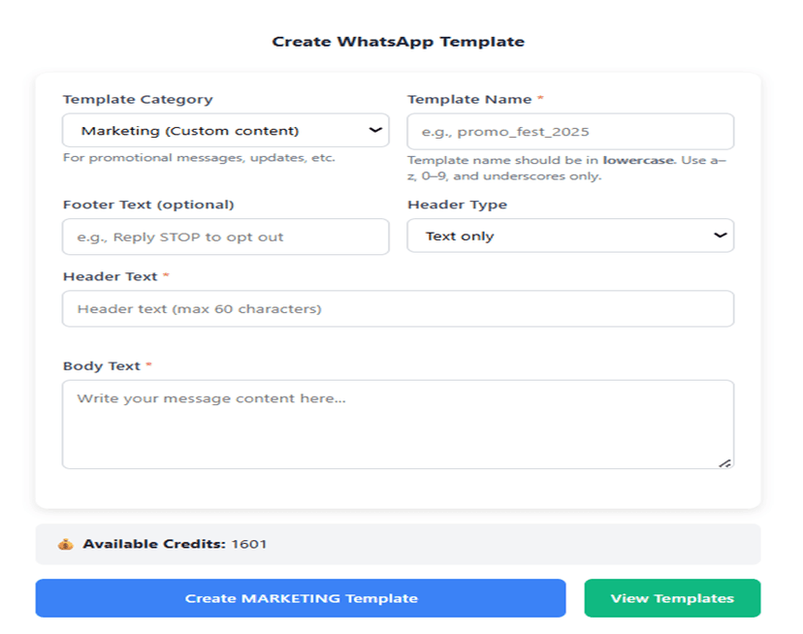Click the Footer Text optional field
This screenshot has width=803, height=634.
pos(225,236)
